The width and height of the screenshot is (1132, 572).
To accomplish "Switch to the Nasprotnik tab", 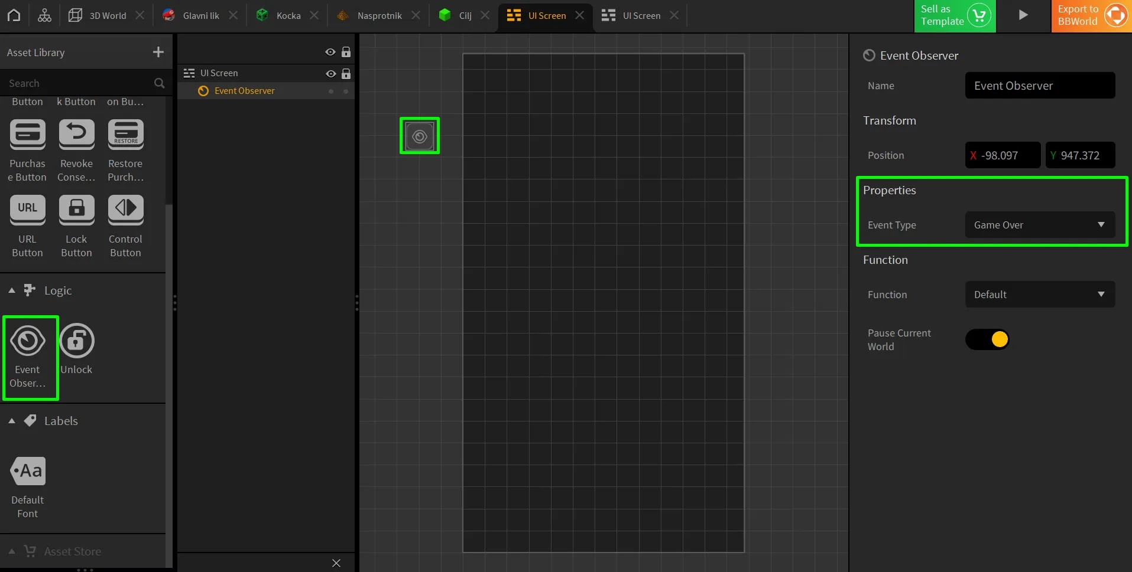I will tap(379, 16).
